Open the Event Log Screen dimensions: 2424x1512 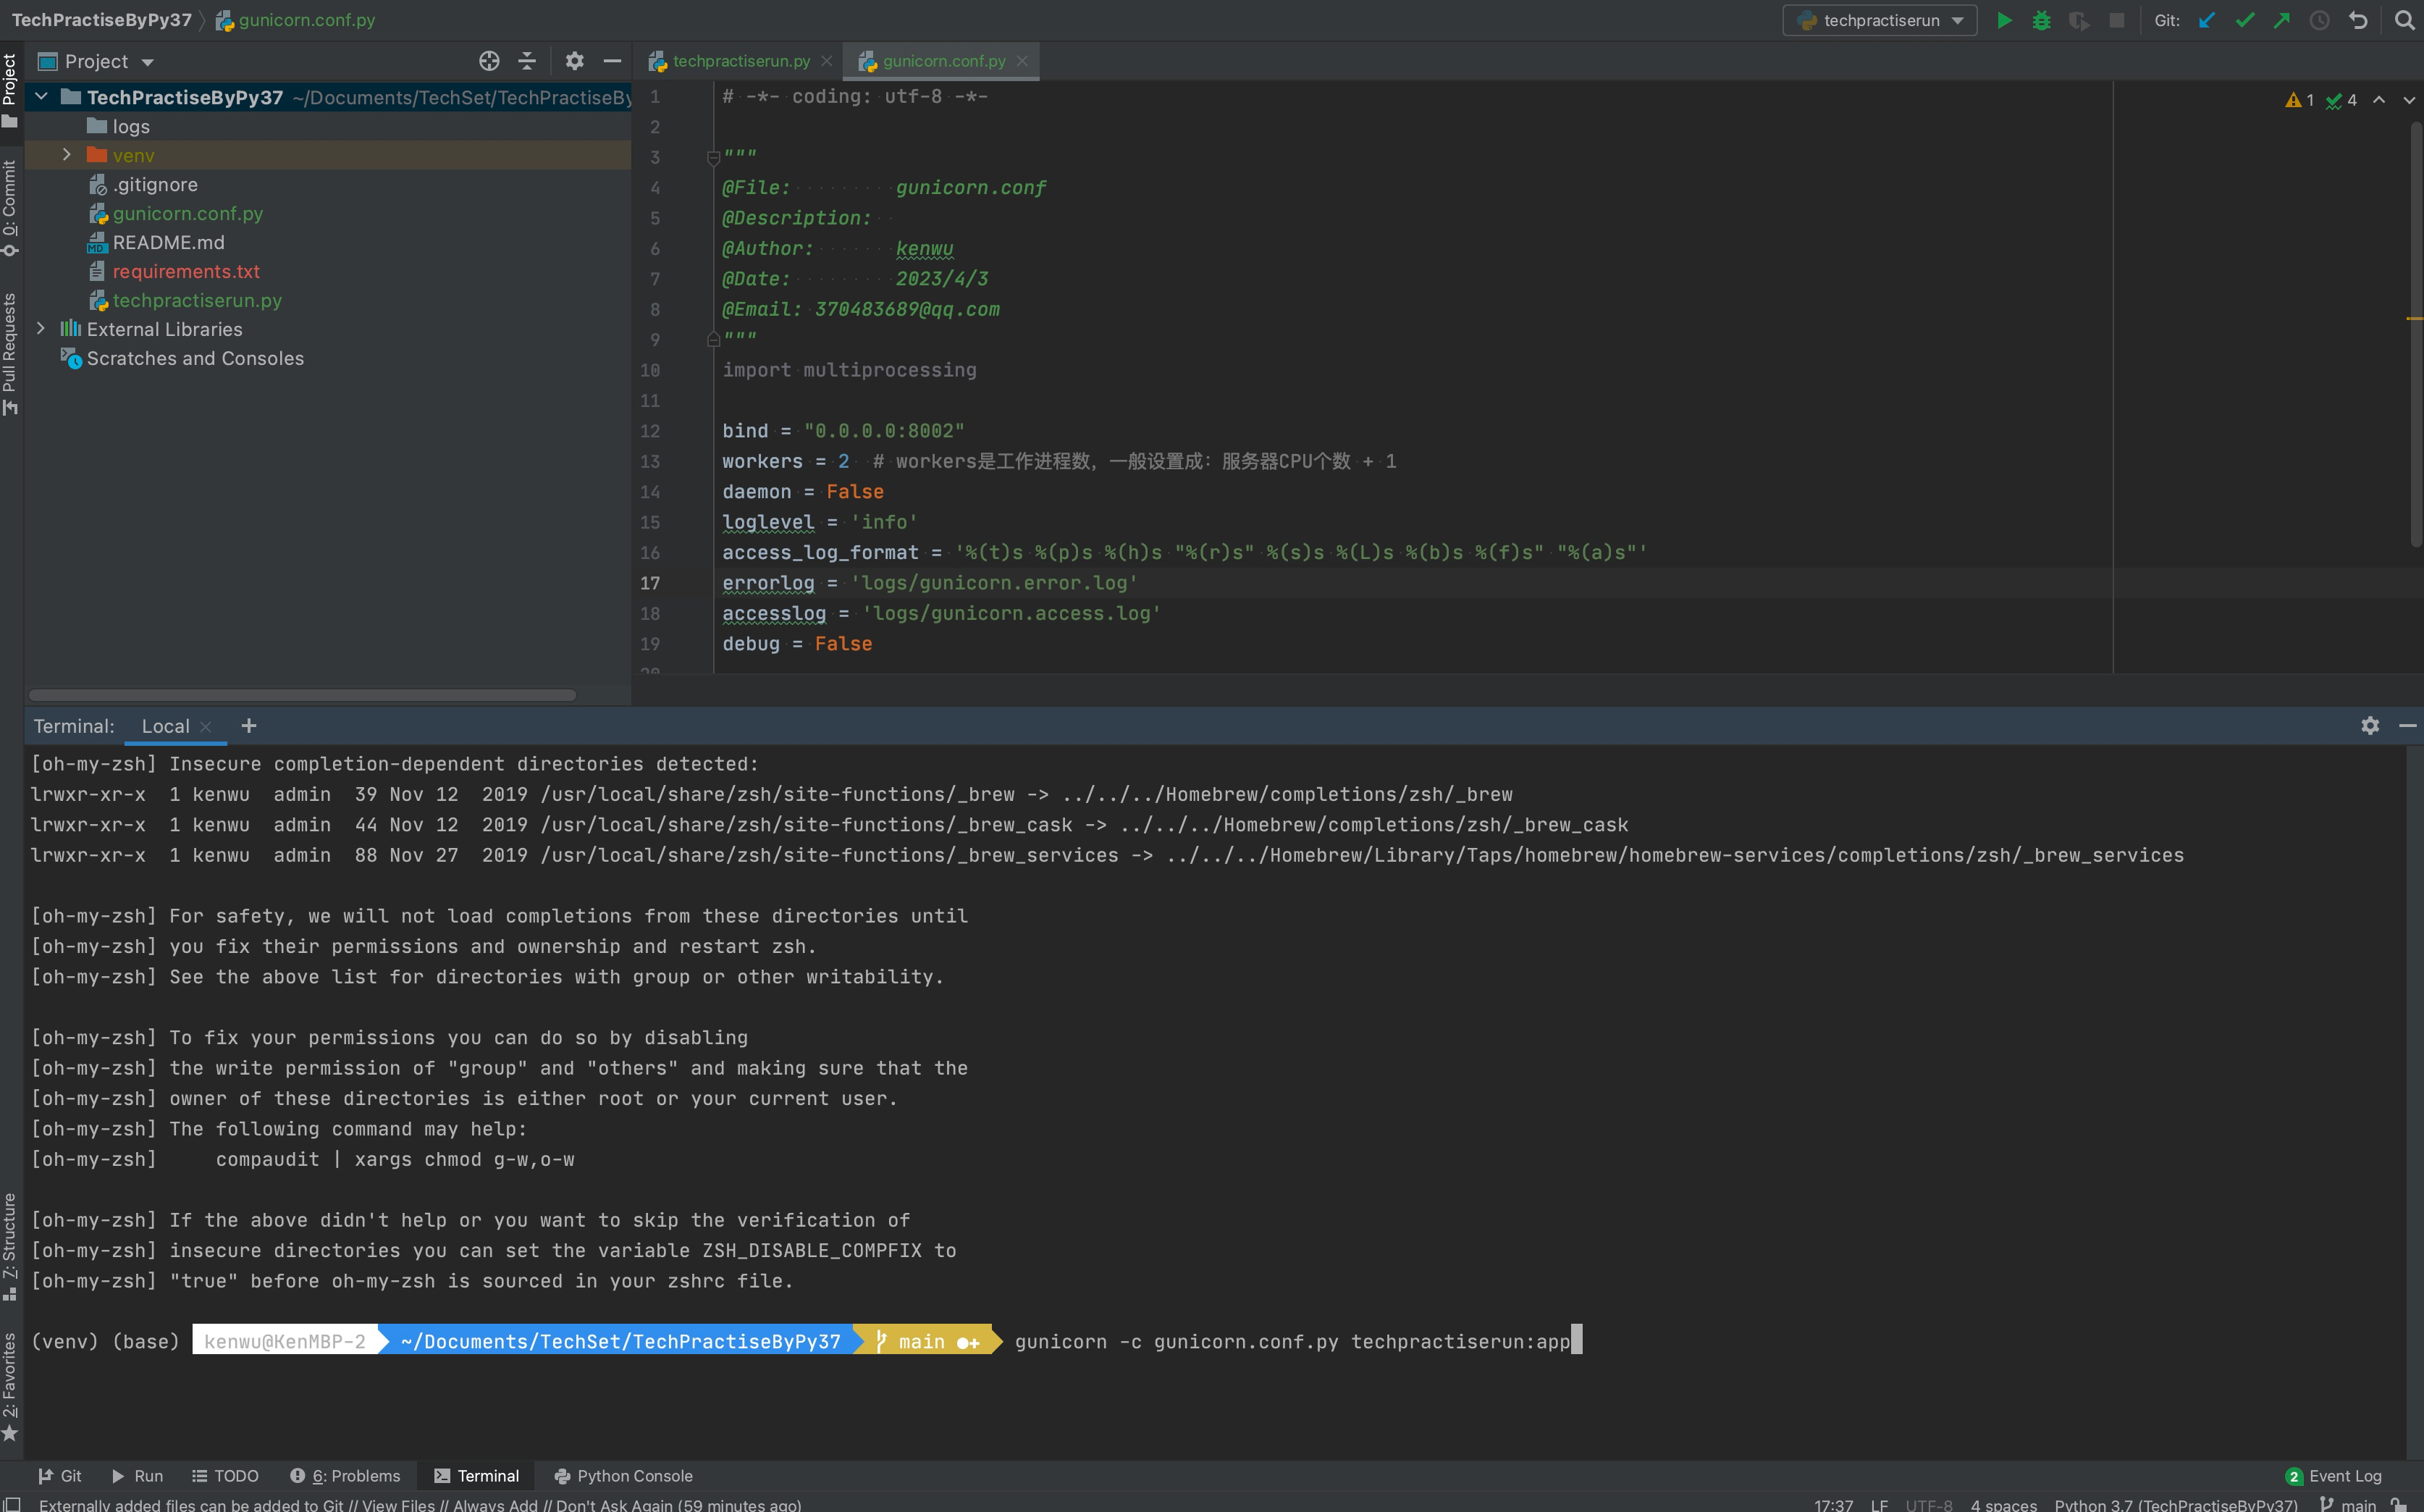tap(2334, 1476)
